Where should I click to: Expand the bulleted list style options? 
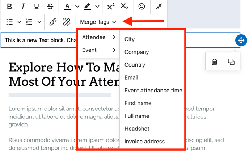(20, 22)
